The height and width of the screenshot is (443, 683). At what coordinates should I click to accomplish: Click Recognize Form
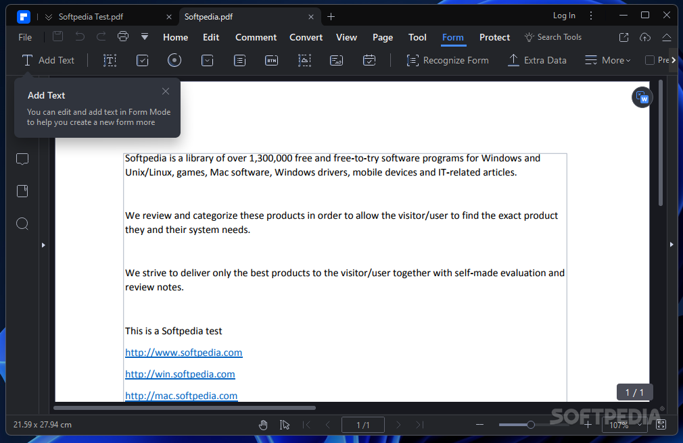click(x=448, y=61)
